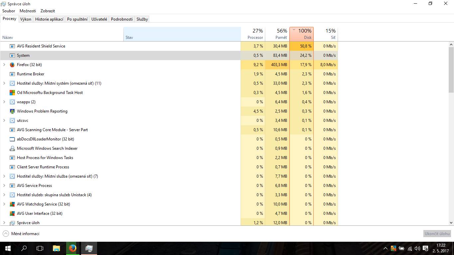Switch to the Podrobnosti tab
This screenshot has width=454, height=255.
click(x=122, y=19)
